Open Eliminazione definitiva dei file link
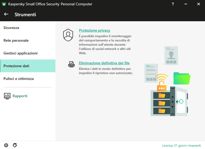Screen dimensions: 205x149 [104, 63]
